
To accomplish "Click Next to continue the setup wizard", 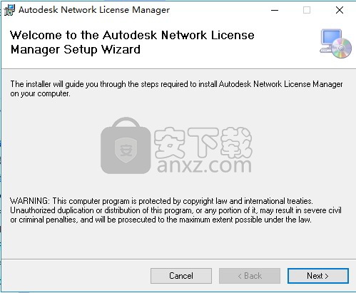I will click(x=318, y=276).
